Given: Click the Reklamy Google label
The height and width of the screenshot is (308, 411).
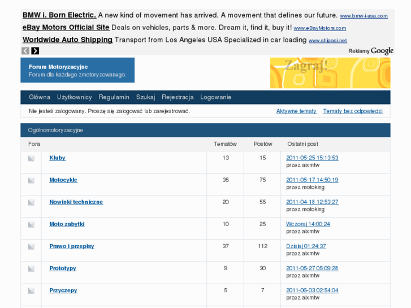Looking at the screenshot, I should tap(371, 51).
